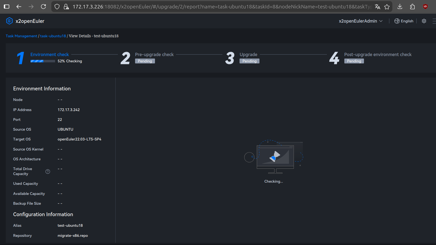Open the sidebar panel toggle icon
The height and width of the screenshot is (245, 436).
(7, 7)
